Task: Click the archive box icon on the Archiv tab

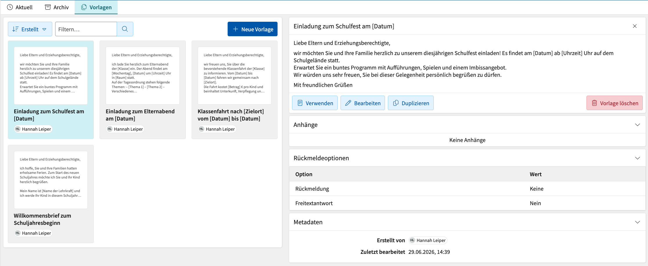Action: (48, 7)
